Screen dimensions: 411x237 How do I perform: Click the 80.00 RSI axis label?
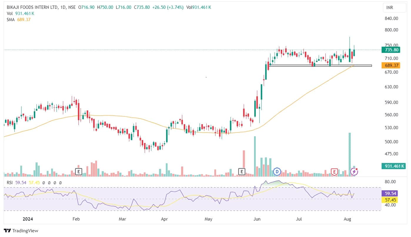(390, 181)
